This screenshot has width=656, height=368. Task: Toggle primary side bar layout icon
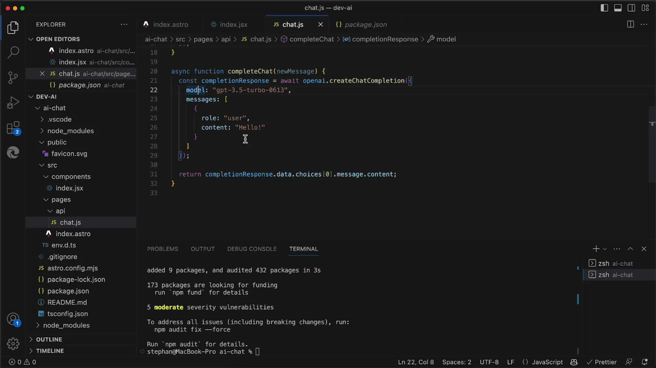604,8
